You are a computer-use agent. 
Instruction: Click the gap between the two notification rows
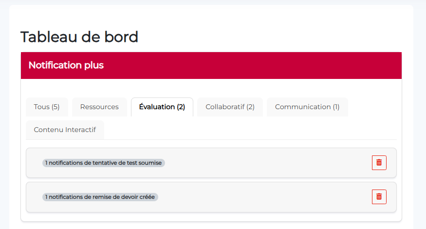[211, 180]
